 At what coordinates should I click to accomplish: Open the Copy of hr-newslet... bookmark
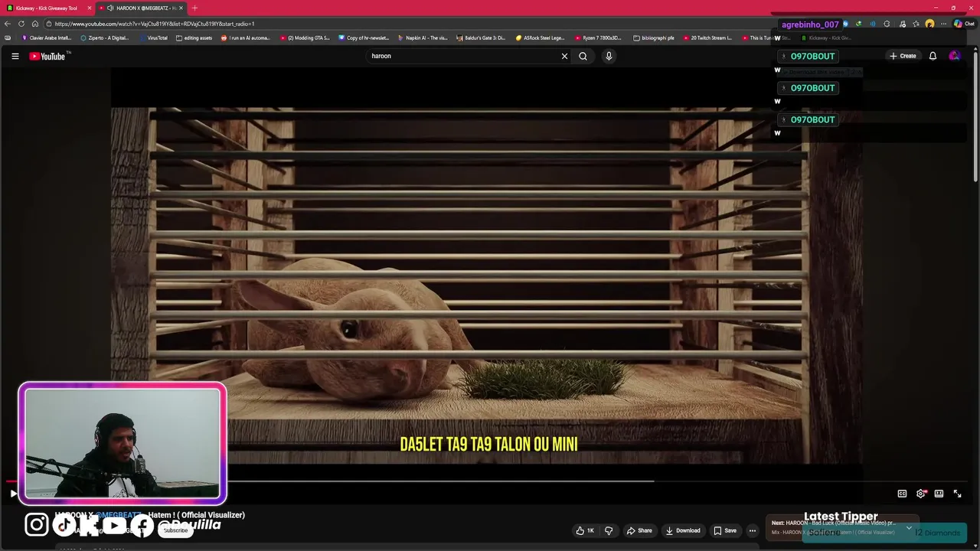(364, 37)
